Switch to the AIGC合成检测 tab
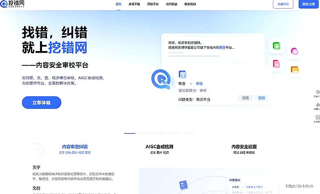The height and width of the screenshot is (194, 320). pyautogui.click(x=159, y=147)
